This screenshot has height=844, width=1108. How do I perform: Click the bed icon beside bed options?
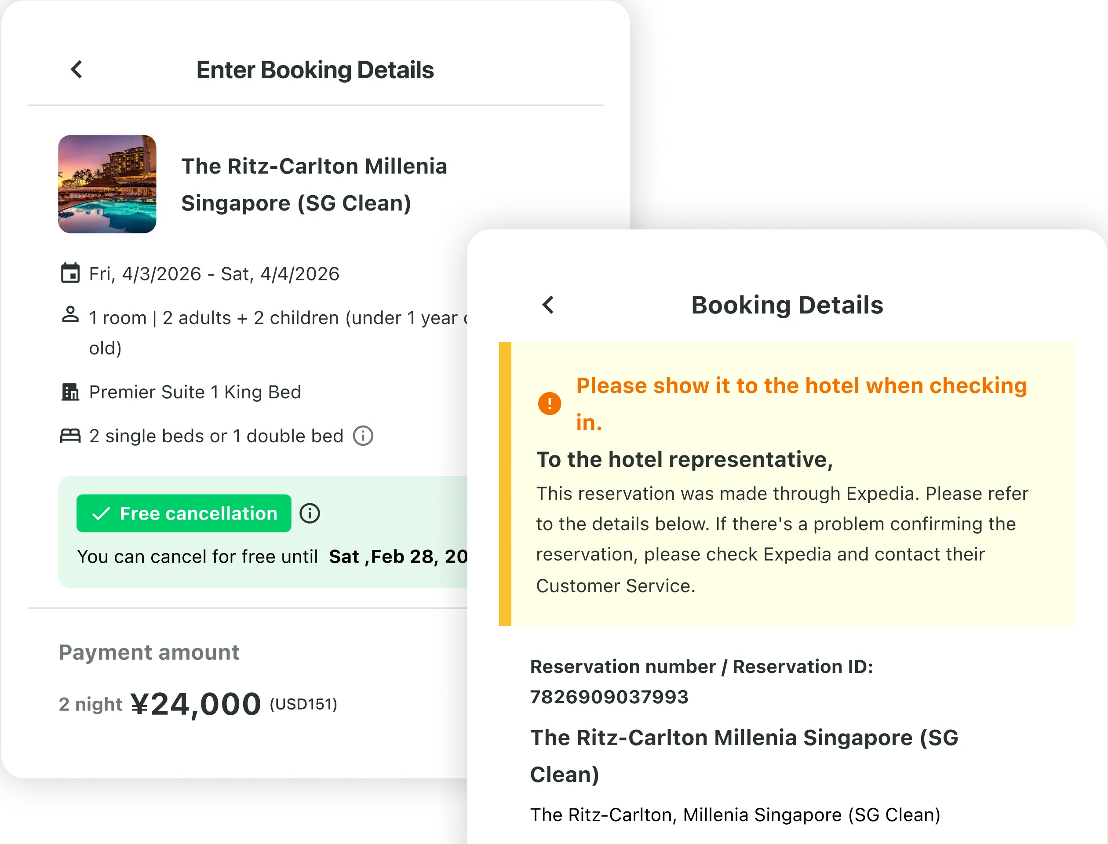click(x=70, y=436)
